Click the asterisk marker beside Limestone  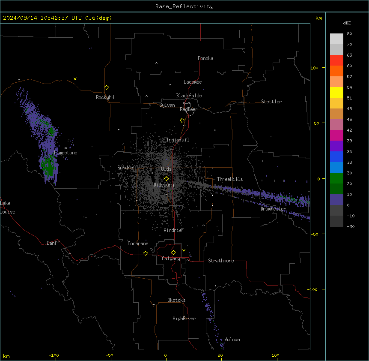tap(65, 148)
